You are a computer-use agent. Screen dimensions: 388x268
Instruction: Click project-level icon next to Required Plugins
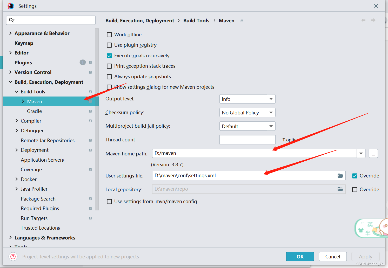point(90,209)
